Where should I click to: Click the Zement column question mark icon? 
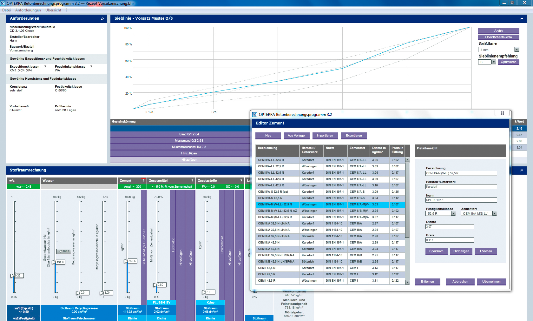tap(143, 181)
